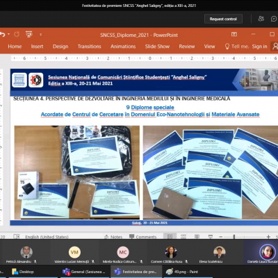
Task: Start slideshow from beginning icon
Action: click(29, 35)
